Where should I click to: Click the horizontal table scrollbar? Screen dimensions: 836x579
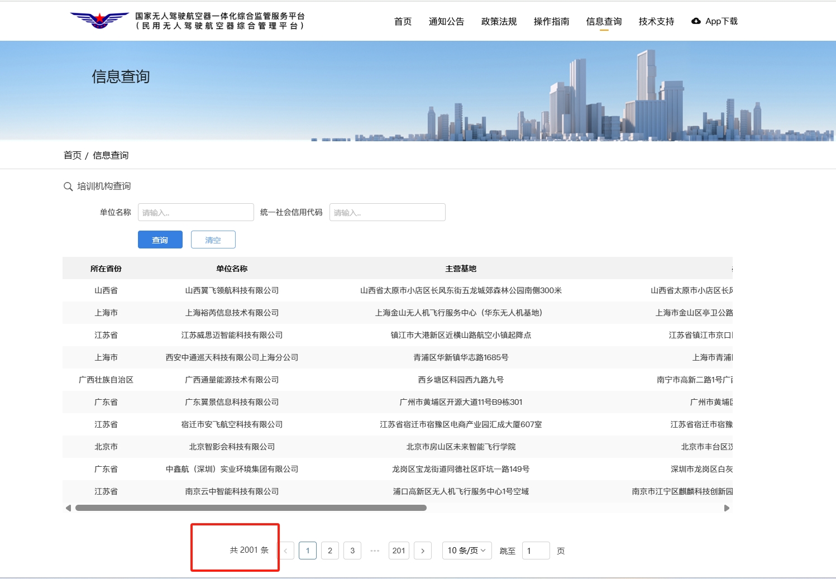tap(251, 508)
